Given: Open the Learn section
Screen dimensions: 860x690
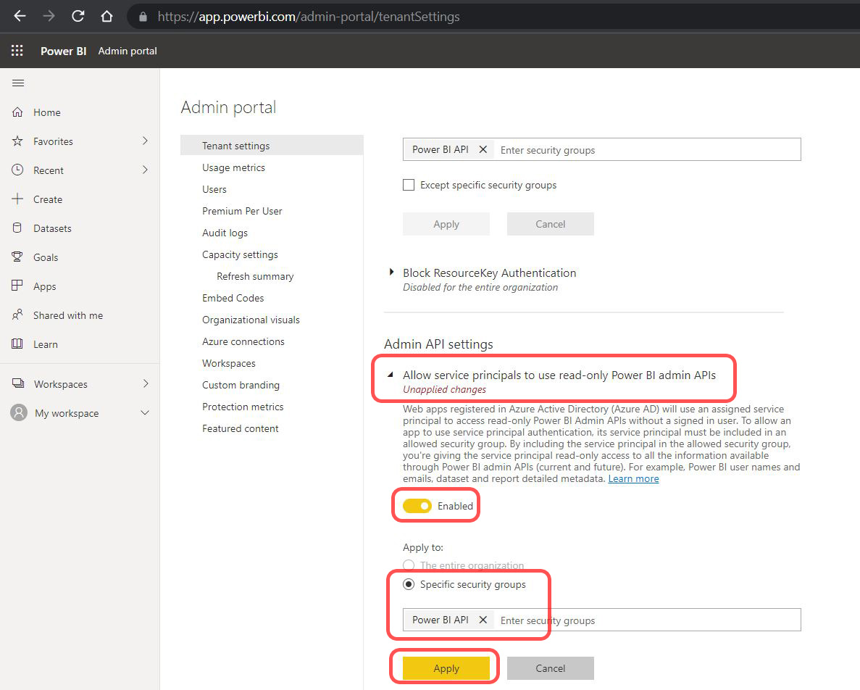Looking at the screenshot, I should tap(45, 344).
